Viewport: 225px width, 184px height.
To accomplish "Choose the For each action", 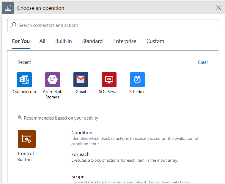I will tap(81, 154).
